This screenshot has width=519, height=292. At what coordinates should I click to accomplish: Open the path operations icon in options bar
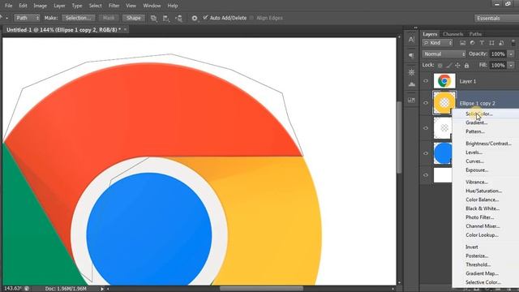coord(153,18)
